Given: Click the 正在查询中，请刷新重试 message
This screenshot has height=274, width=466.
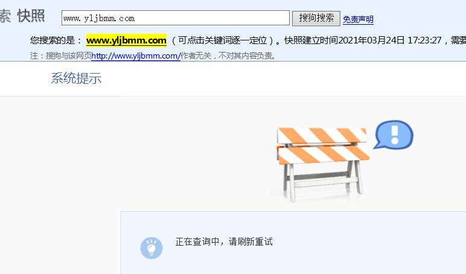Looking at the screenshot, I should click(224, 241).
